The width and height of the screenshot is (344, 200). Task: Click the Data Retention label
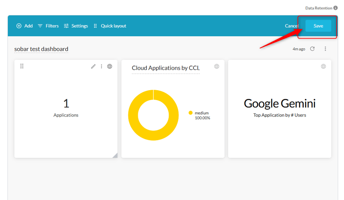(319, 8)
